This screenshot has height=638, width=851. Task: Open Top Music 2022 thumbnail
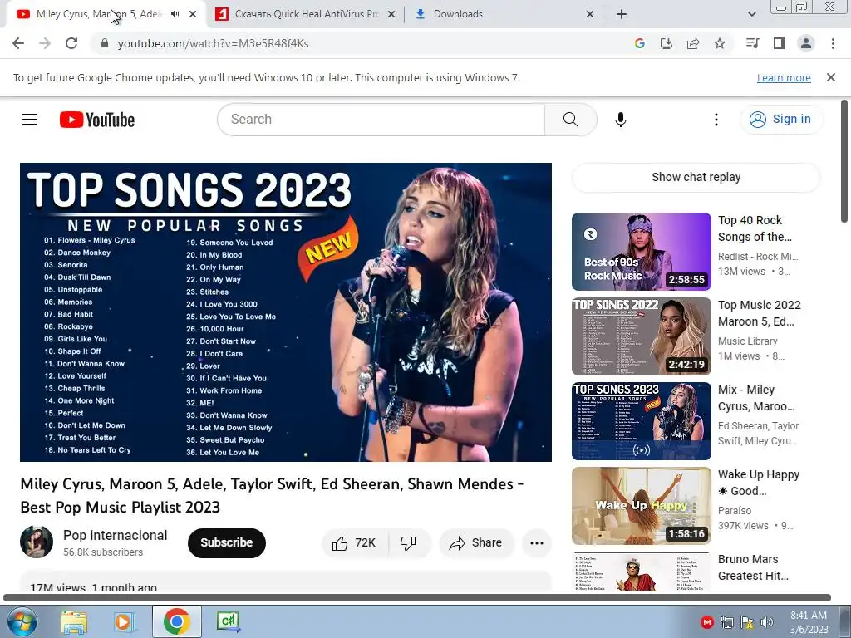[641, 336]
